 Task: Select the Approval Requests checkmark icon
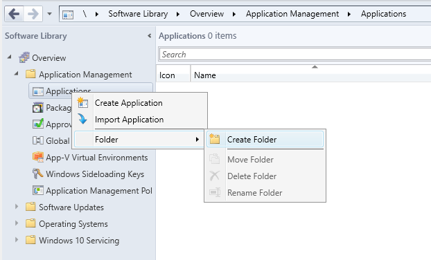click(37, 124)
